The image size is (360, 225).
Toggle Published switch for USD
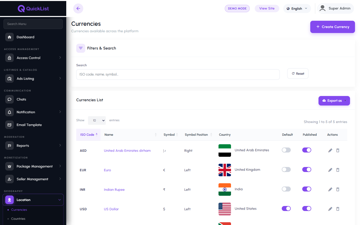pos(307,208)
